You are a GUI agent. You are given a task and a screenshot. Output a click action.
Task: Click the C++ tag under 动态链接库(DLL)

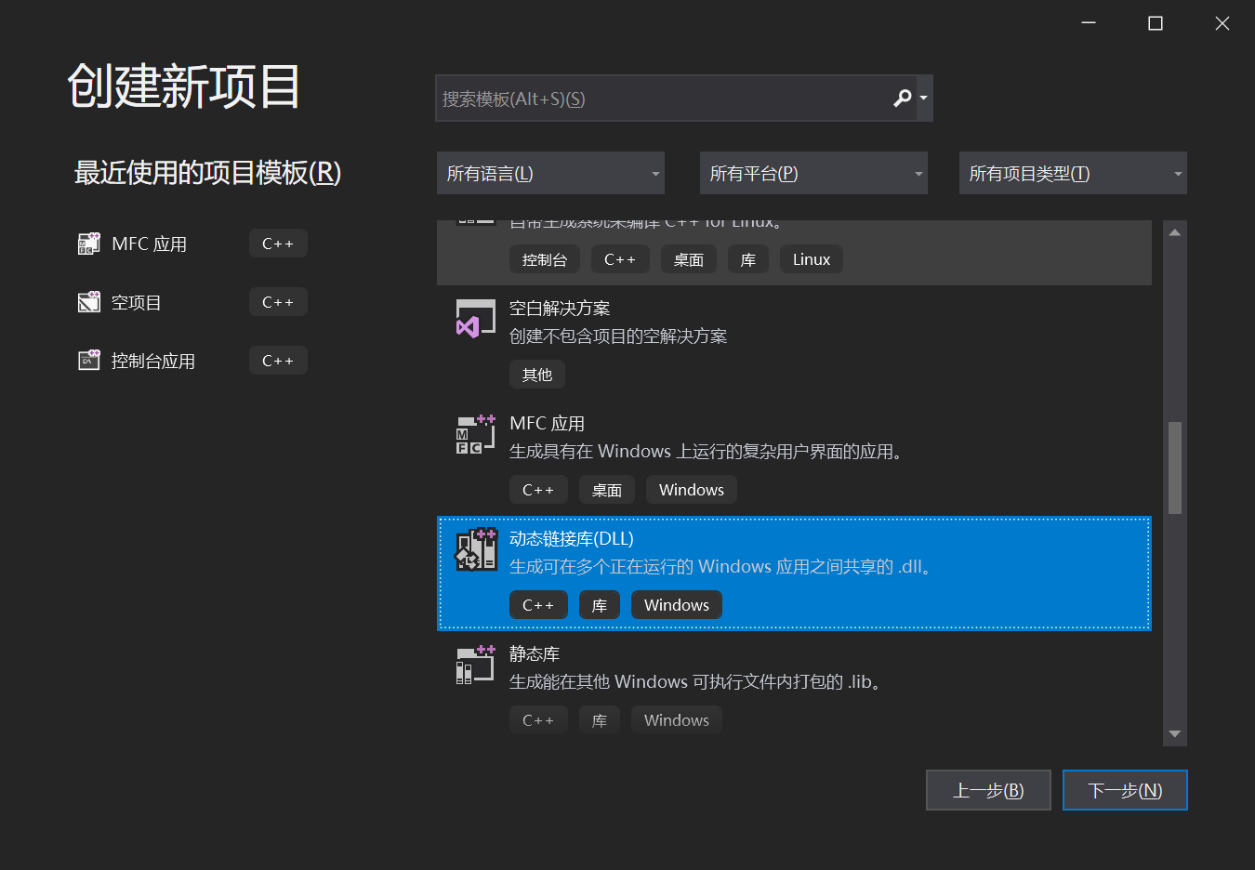pyautogui.click(x=538, y=605)
